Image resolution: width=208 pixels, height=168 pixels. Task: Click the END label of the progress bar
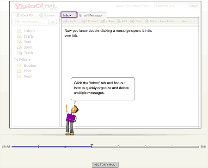click(x=203, y=147)
